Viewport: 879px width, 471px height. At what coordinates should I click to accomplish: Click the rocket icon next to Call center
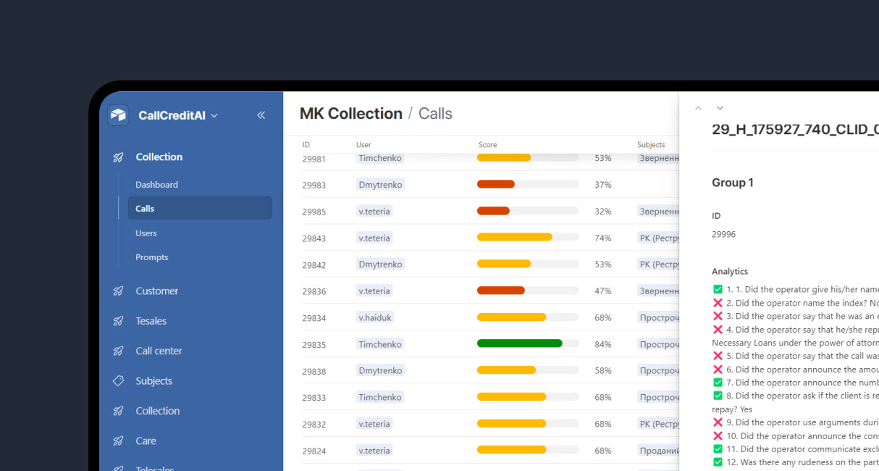pyautogui.click(x=118, y=351)
